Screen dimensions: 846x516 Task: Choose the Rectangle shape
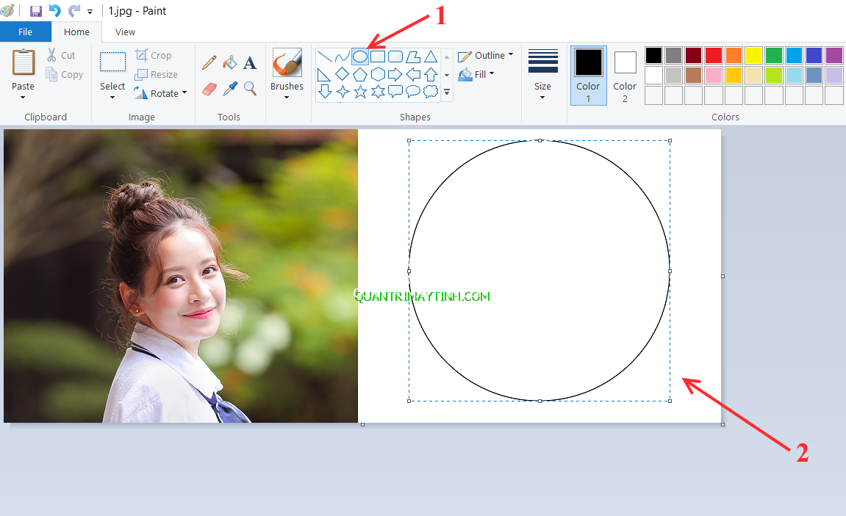pyautogui.click(x=378, y=57)
